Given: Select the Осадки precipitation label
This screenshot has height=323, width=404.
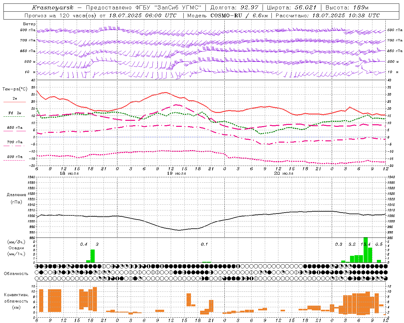Looking at the screenshot, I should (16, 248).
